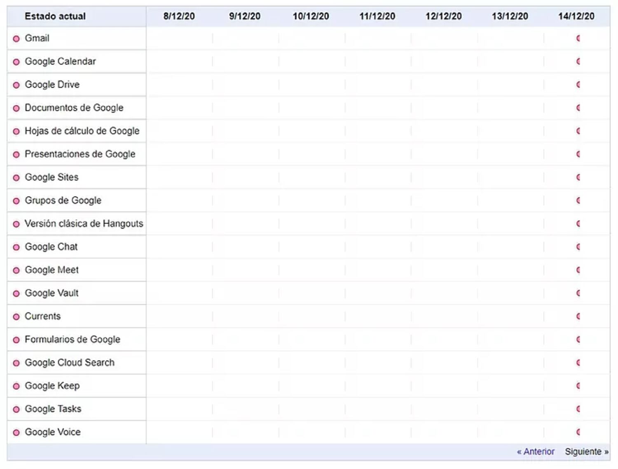Open Google Drive incident marker on 14/12/20
618x469 pixels.
pos(578,84)
